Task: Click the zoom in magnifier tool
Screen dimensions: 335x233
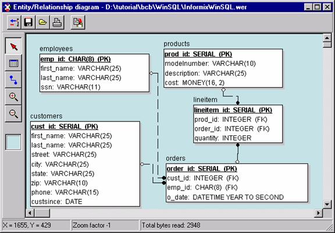Action: click(x=13, y=97)
